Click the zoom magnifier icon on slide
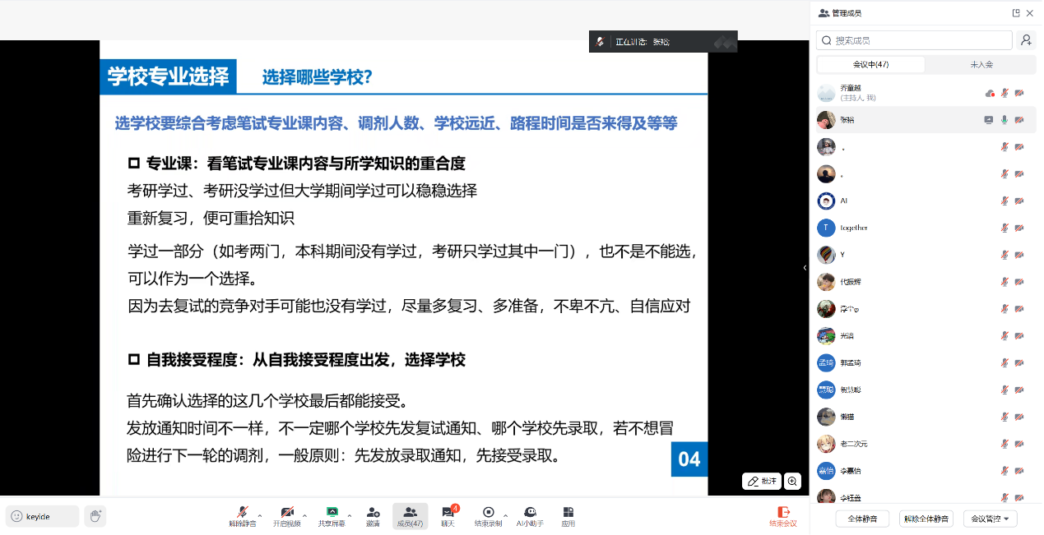This screenshot has height=535, width=1044. [x=792, y=482]
